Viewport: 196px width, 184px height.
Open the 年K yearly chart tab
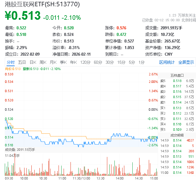pyautogui.click(x=73, y=62)
